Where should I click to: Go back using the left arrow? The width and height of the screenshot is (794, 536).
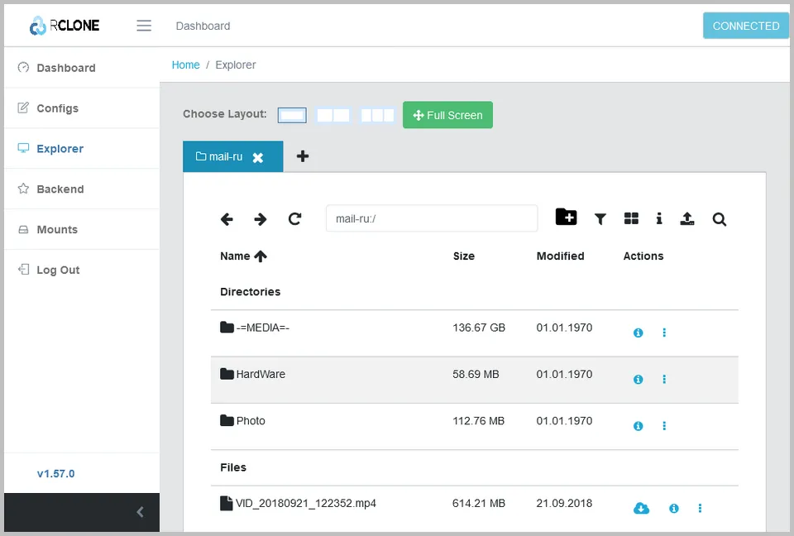point(227,219)
